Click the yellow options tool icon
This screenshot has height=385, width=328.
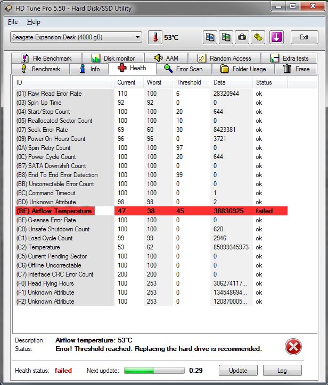coord(259,37)
